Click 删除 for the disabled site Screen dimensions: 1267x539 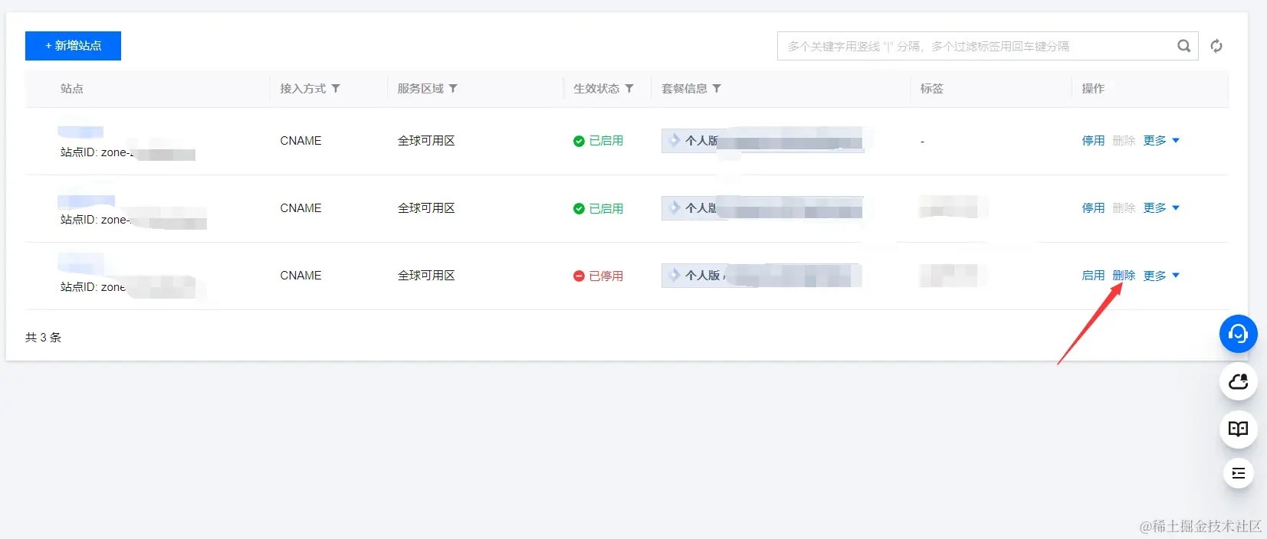coord(1124,276)
